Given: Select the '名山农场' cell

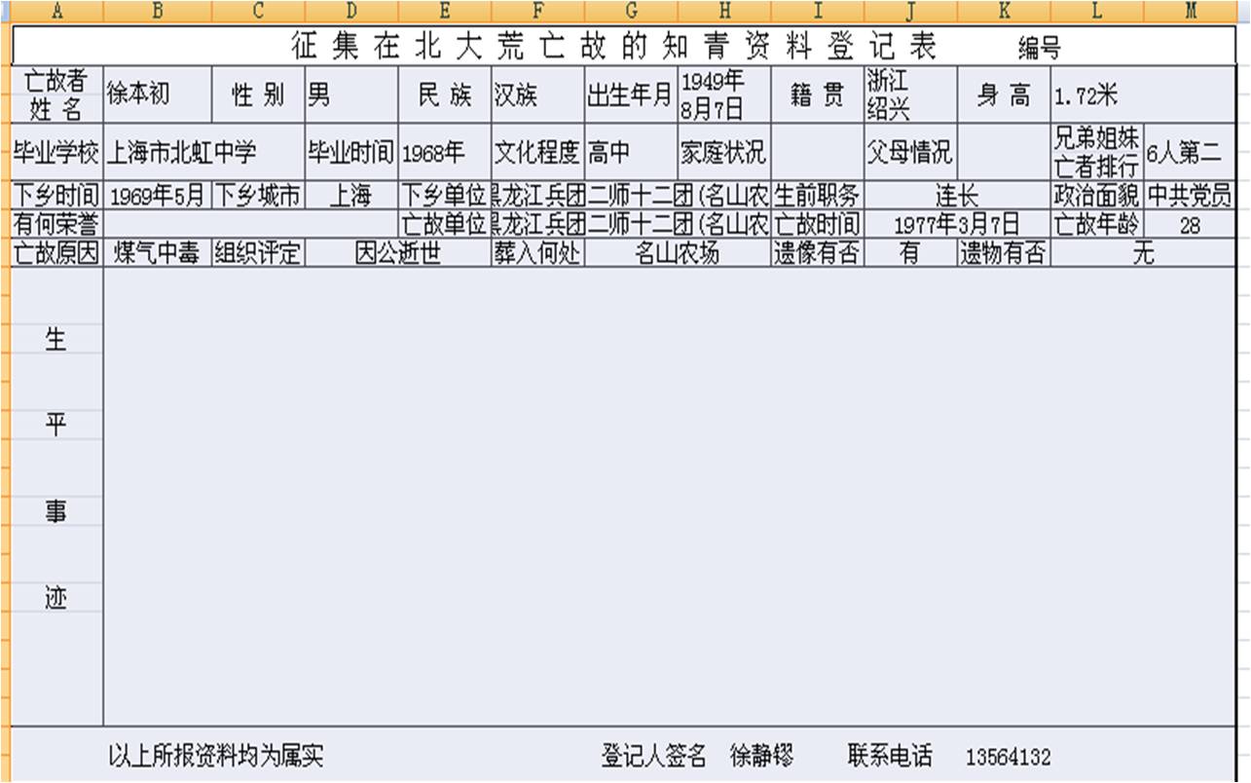Looking at the screenshot, I should click(x=678, y=253).
